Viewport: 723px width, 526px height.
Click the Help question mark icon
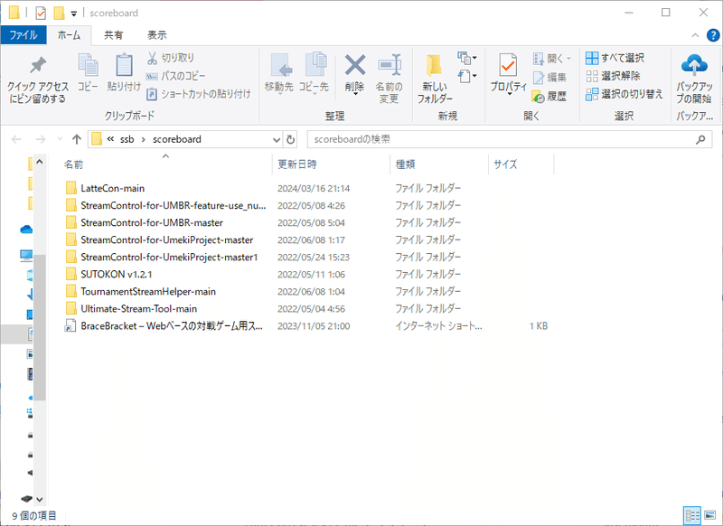[713, 35]
